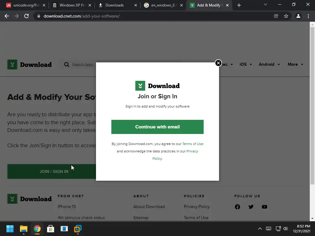The width and height of the screenshot is (315, 236).
Task: Close the Join or Sign In popup
Action: (x=218, y=63)
